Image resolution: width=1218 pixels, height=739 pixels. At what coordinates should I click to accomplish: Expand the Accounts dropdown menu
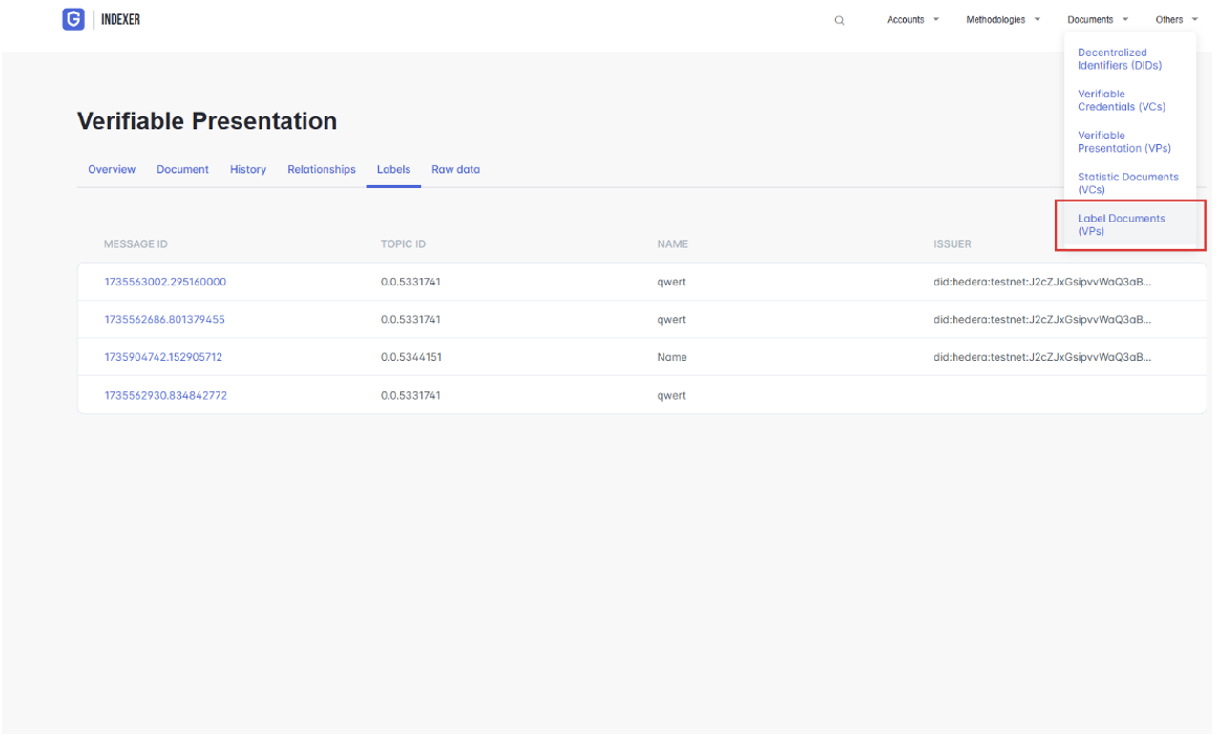click(x=913, y=20)
